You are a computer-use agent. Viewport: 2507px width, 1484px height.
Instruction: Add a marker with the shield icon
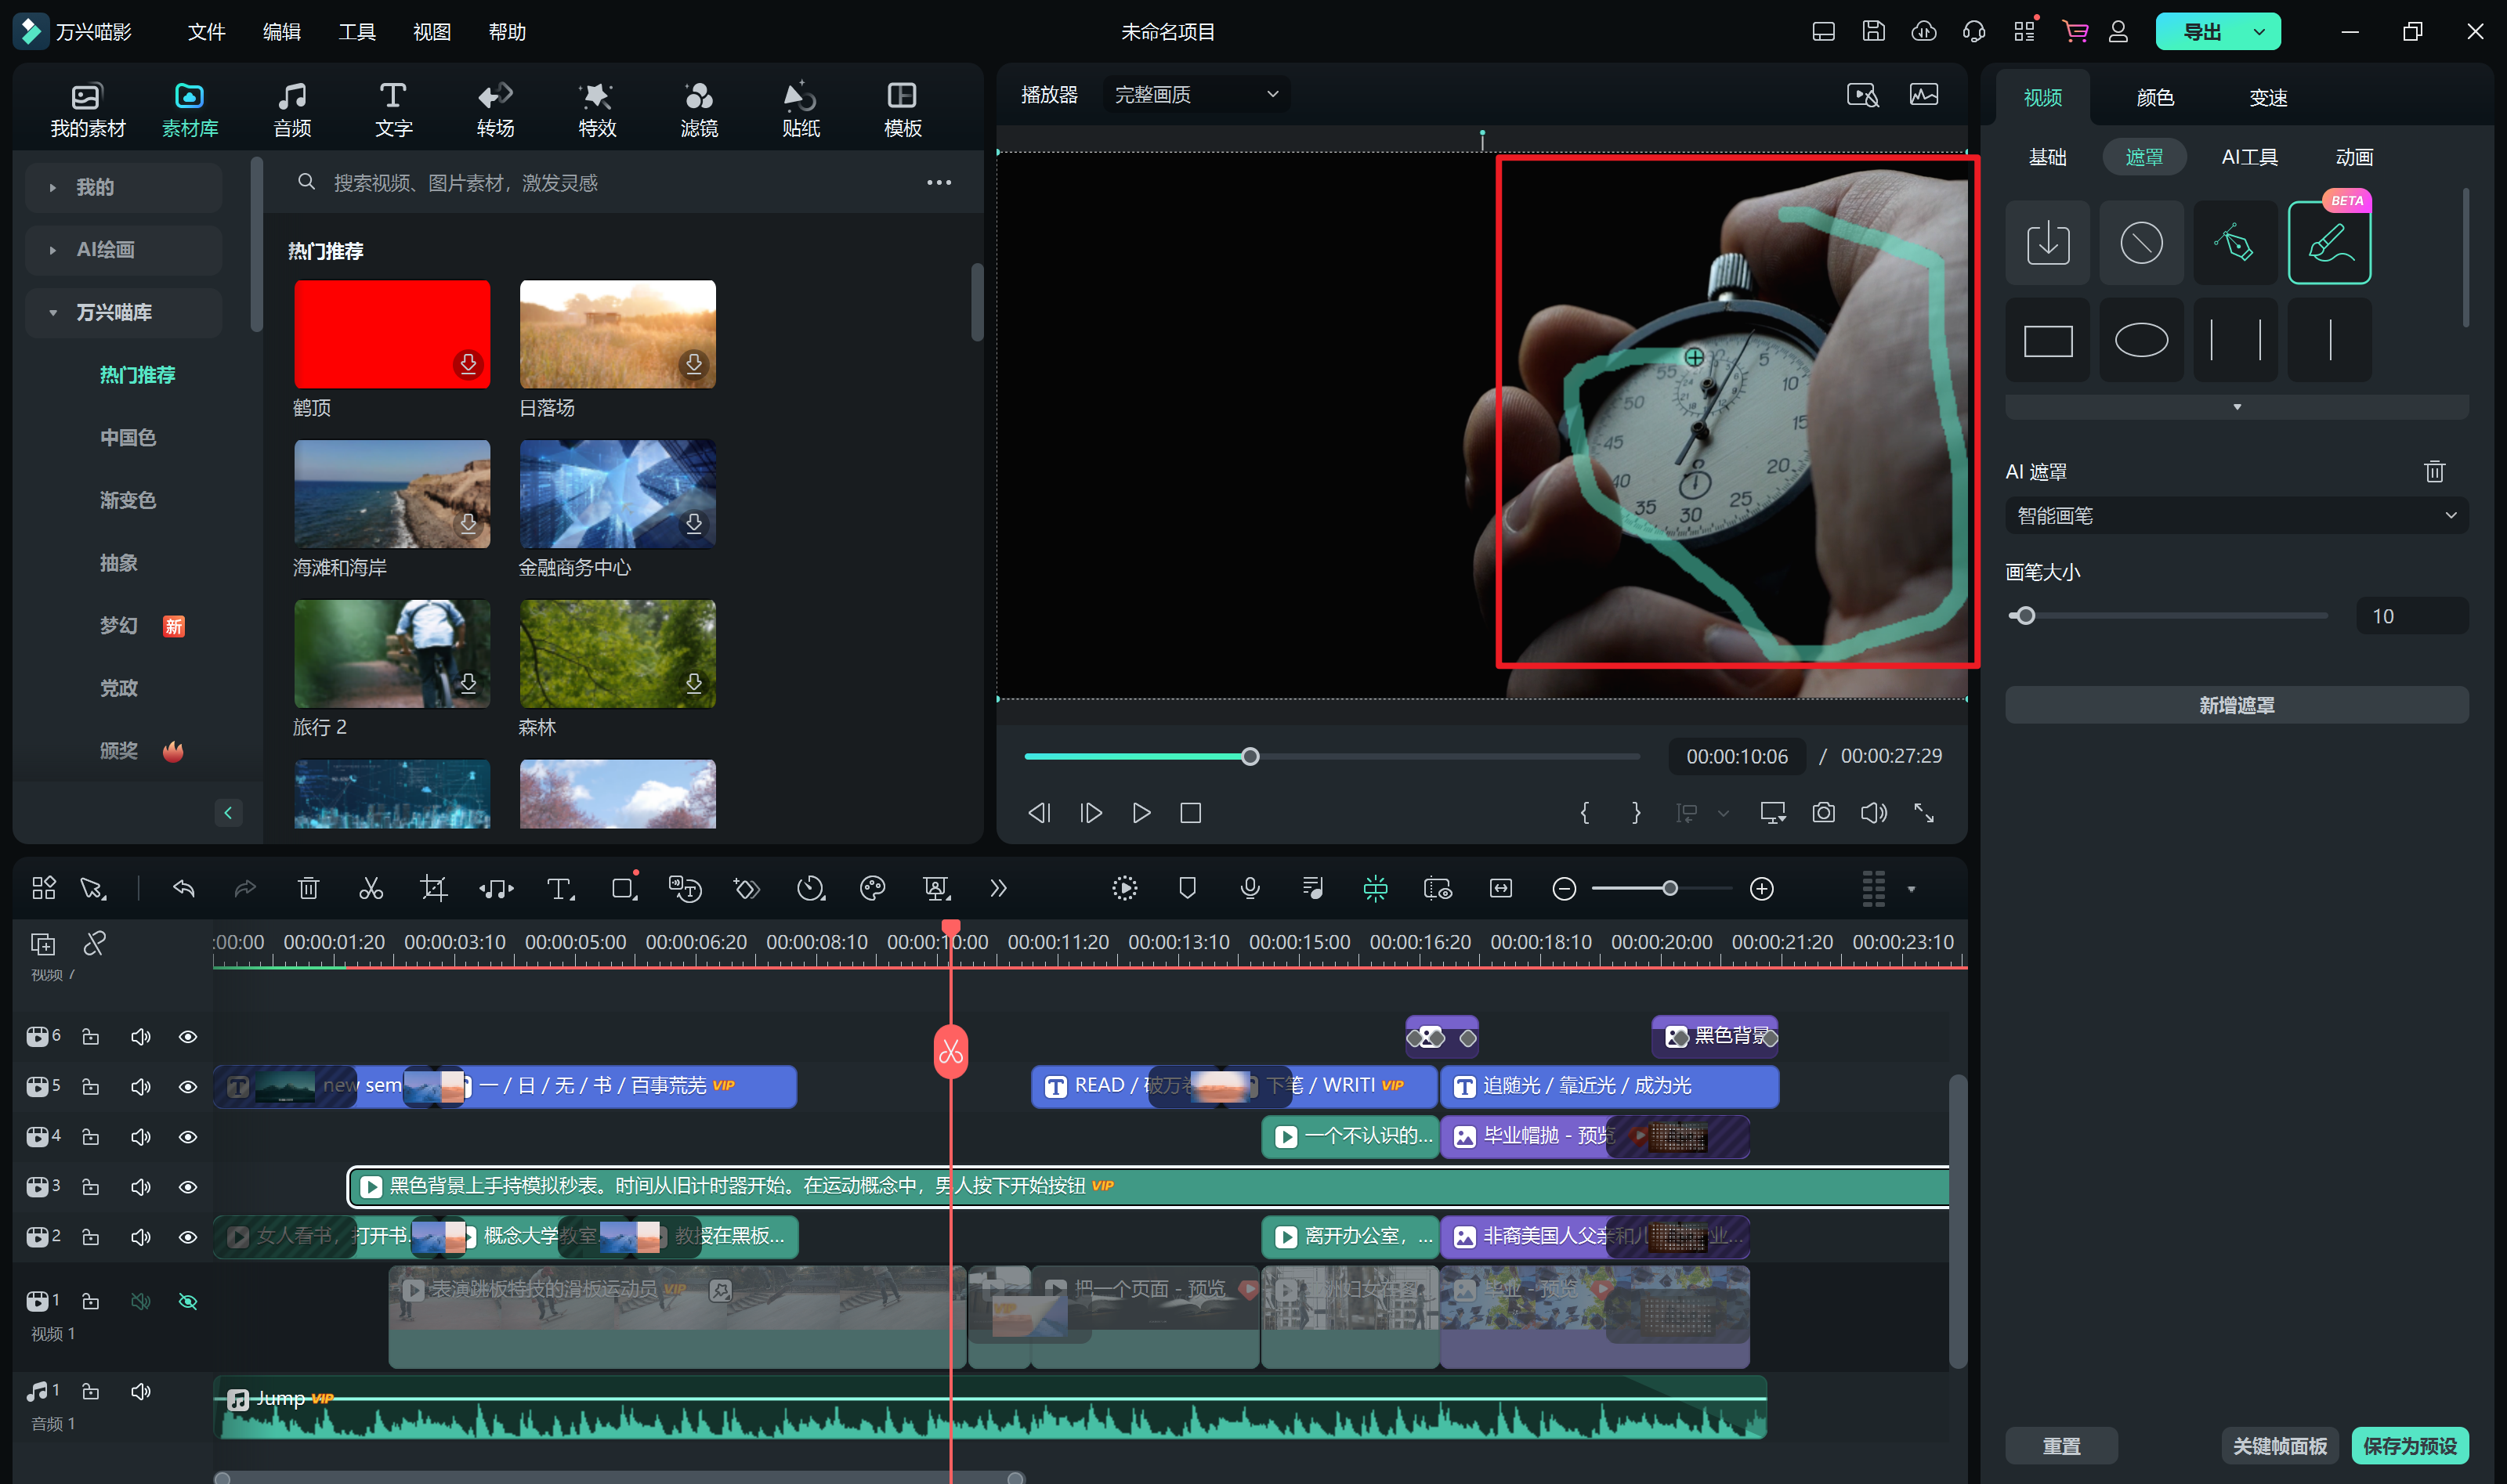pyautogui.click(x=1188, y=888)
